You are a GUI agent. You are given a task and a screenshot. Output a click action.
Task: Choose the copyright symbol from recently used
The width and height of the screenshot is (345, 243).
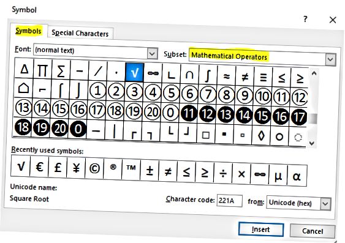[x=94, y=169]
